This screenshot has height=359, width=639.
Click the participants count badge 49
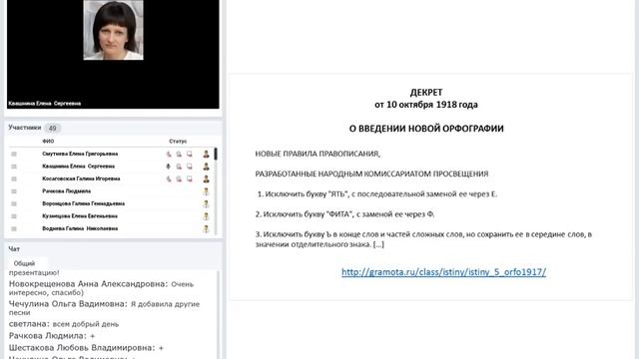pyautogui.click(x=52, y=129)
